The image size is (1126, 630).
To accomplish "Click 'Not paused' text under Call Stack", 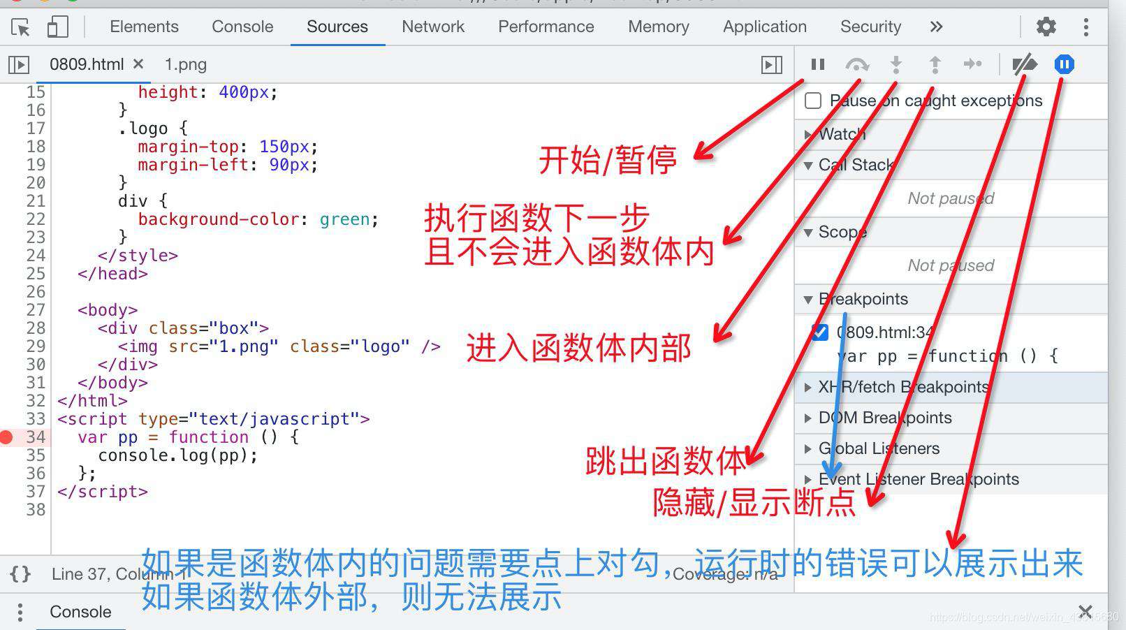I will 951,199.
